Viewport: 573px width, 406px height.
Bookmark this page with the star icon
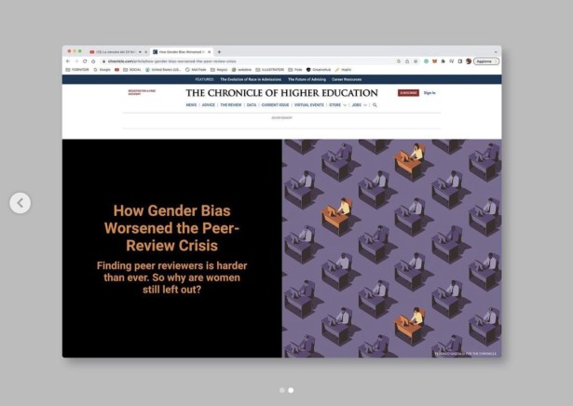(414, 61)
